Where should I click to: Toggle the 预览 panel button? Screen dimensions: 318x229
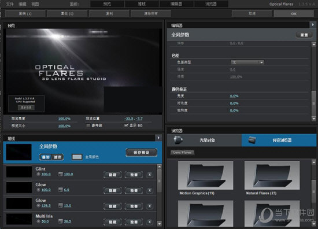click(x=107, y=4)
